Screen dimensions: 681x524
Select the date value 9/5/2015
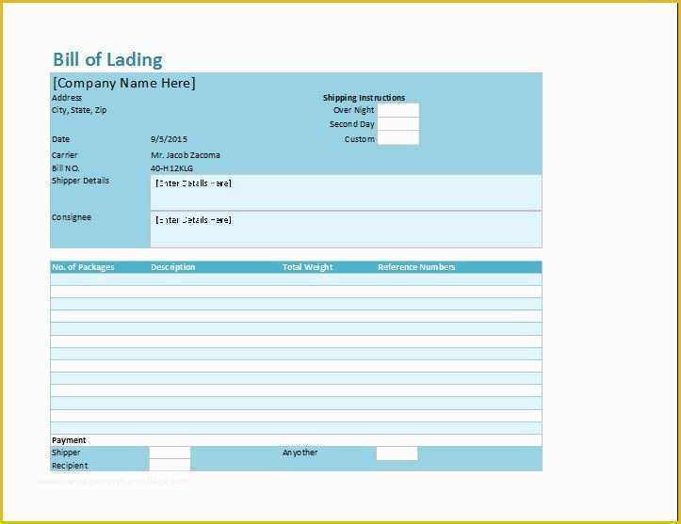(169, 139)
